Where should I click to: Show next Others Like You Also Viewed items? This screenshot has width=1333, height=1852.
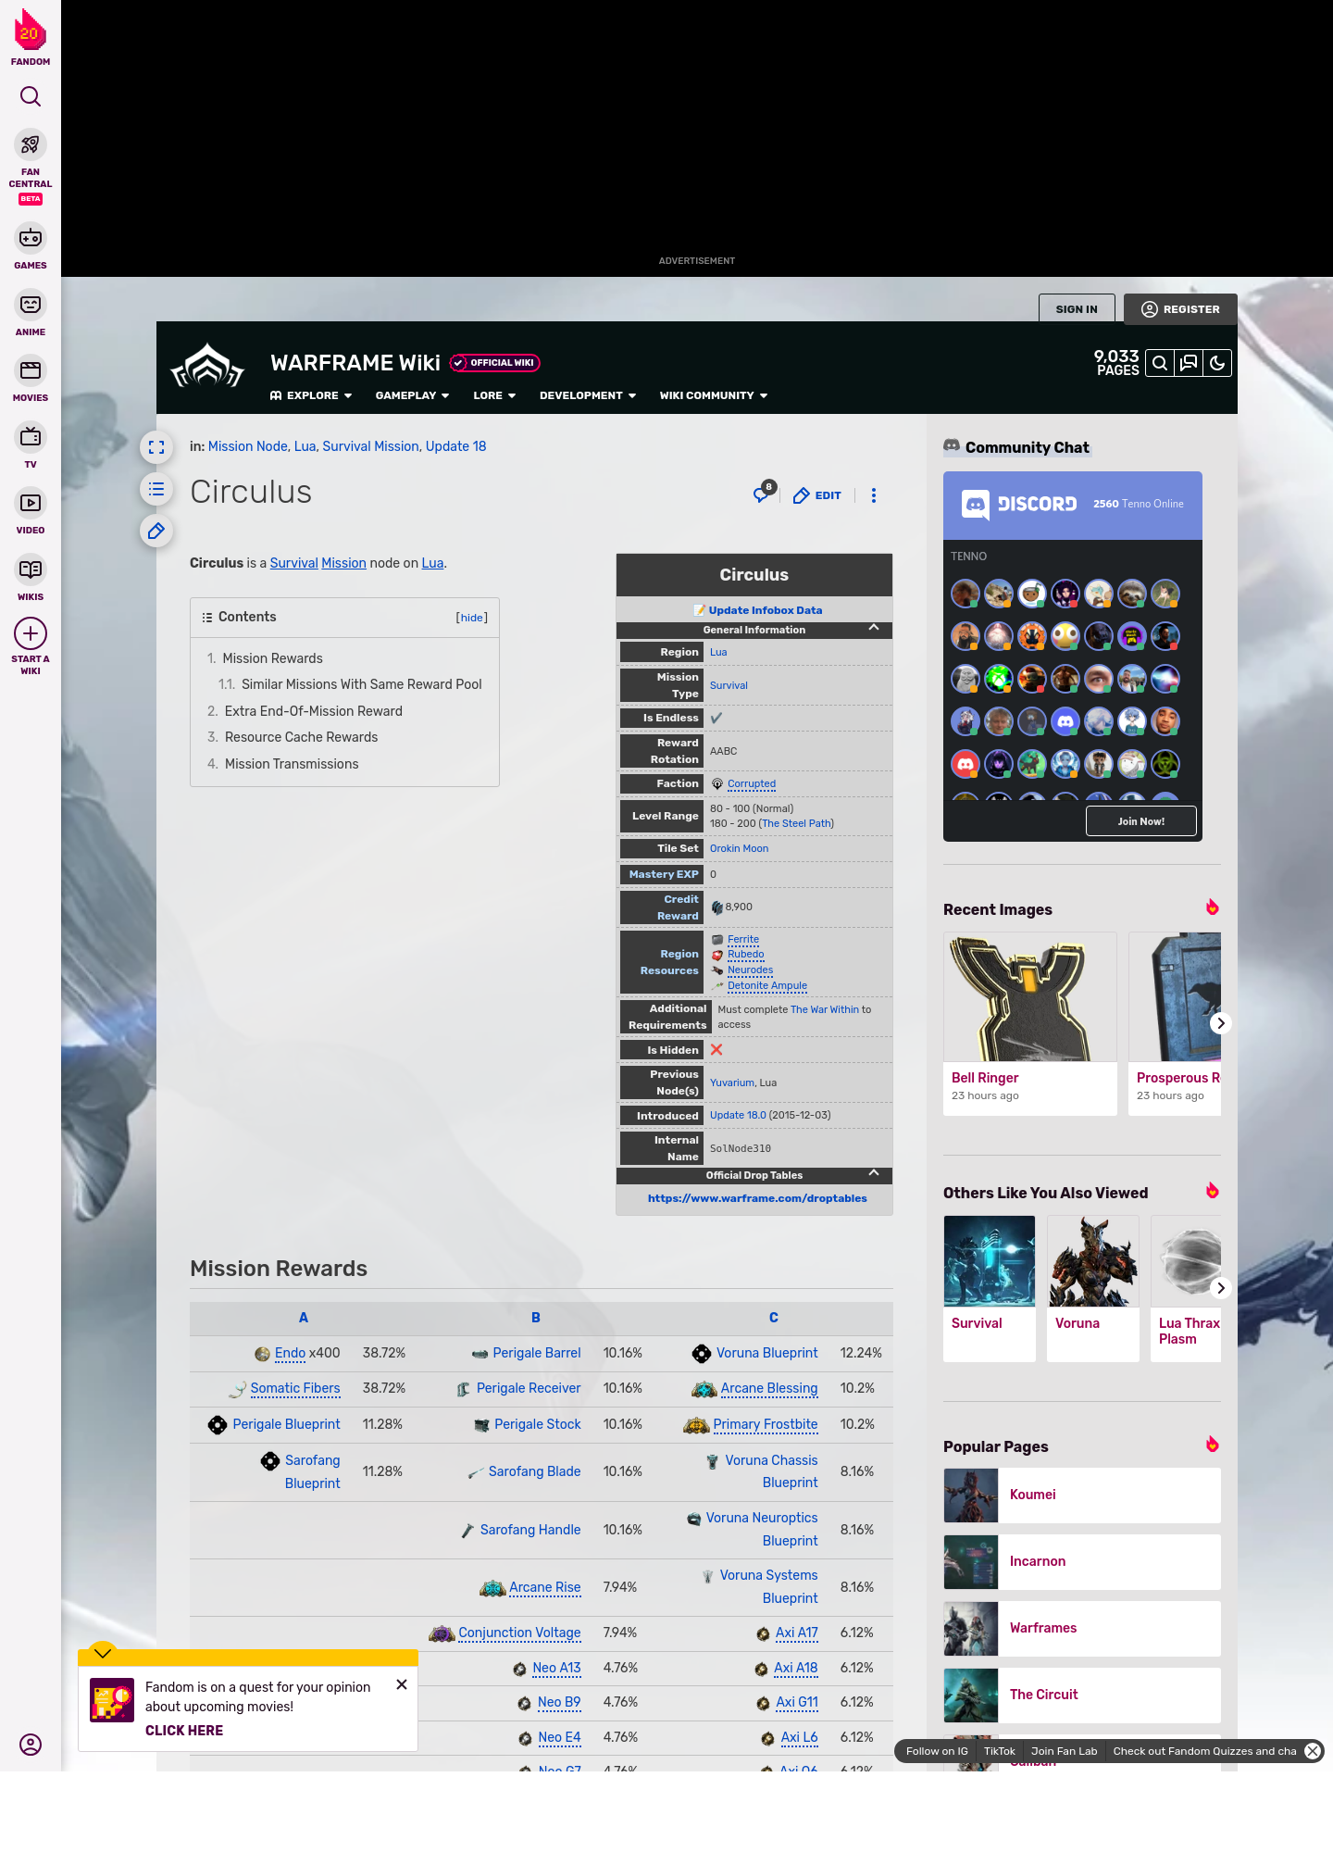point(1221,1288)
